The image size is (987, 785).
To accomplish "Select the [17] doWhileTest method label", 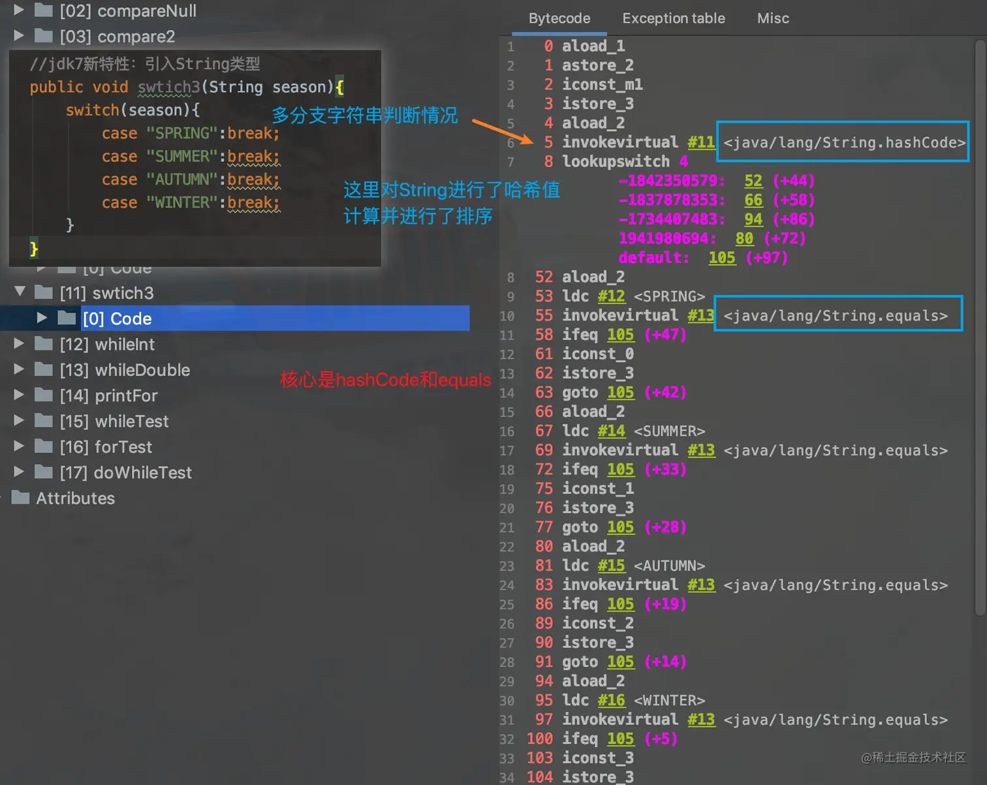I will click(x=126, y=472).
